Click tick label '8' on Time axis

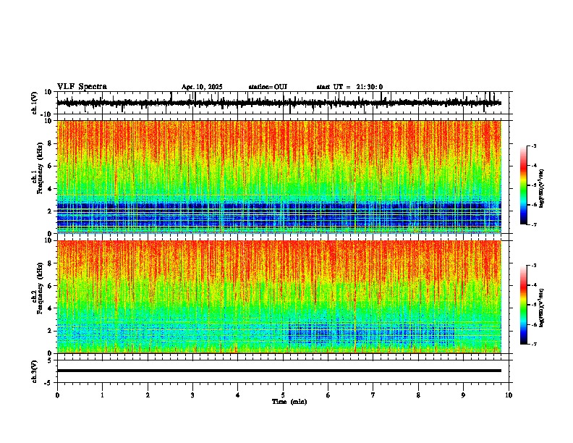[418, 395]
